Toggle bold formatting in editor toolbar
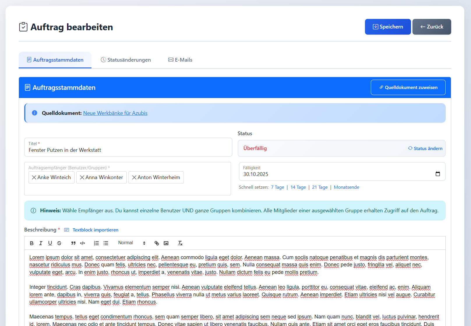The width and height of the screenshot is (471, 326). [32, 243]
